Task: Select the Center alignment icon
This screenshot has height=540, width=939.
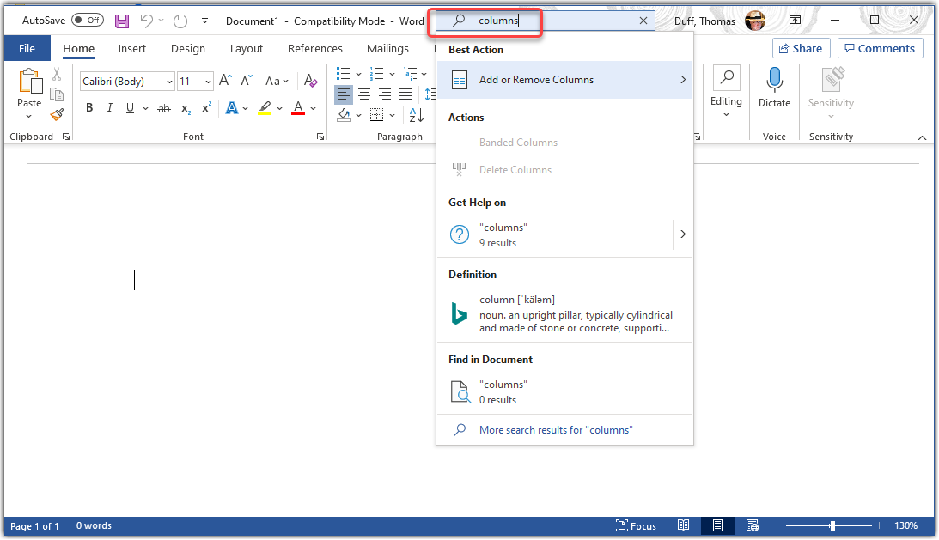Action: 364,94
